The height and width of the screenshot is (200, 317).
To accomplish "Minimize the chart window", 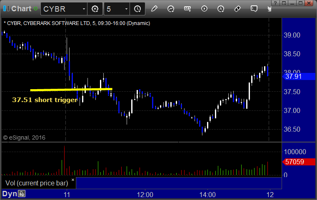I will pos(292,3).
